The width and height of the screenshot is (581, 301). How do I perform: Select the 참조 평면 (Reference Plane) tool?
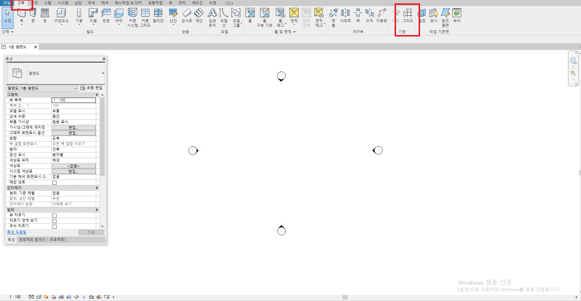pos(445,17)
